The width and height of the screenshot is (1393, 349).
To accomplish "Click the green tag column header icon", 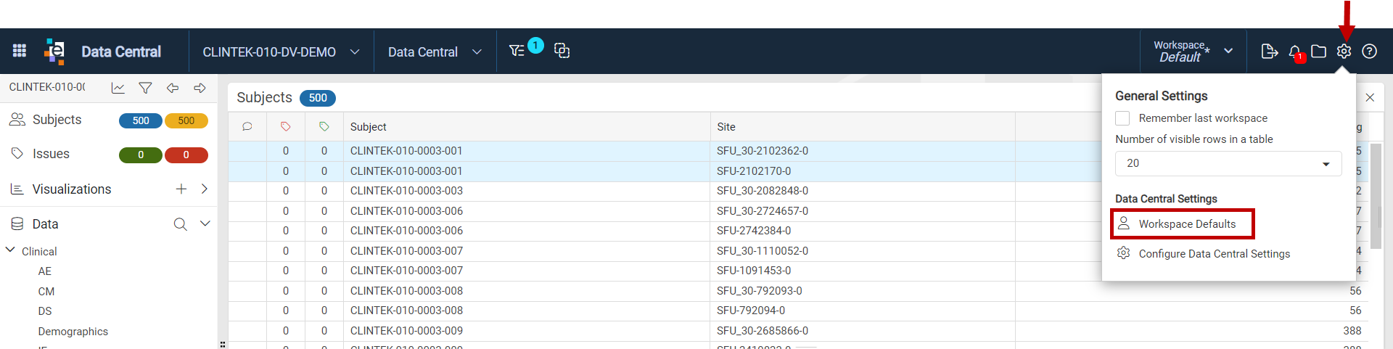I will point(324,126).
